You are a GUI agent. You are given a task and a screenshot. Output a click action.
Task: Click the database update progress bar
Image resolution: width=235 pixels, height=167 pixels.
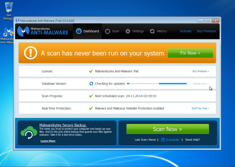[157, 84]
